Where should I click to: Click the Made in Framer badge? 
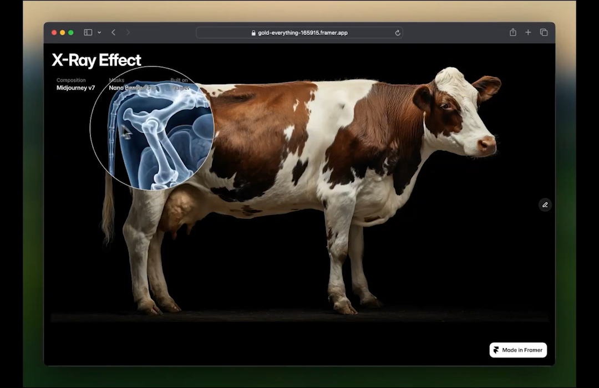pos(518,350)
